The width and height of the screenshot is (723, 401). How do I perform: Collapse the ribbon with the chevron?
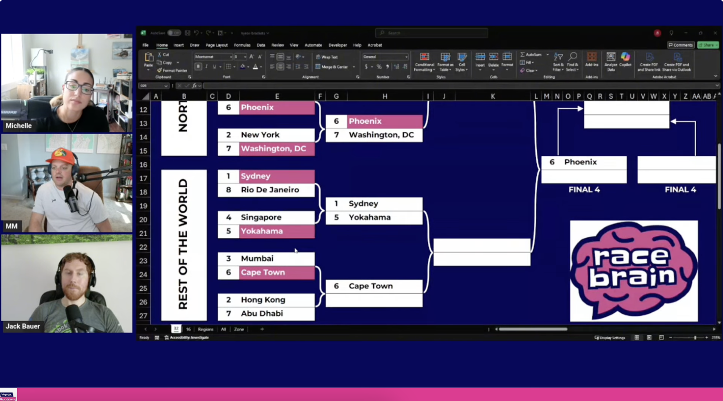(x=716, y=76)
